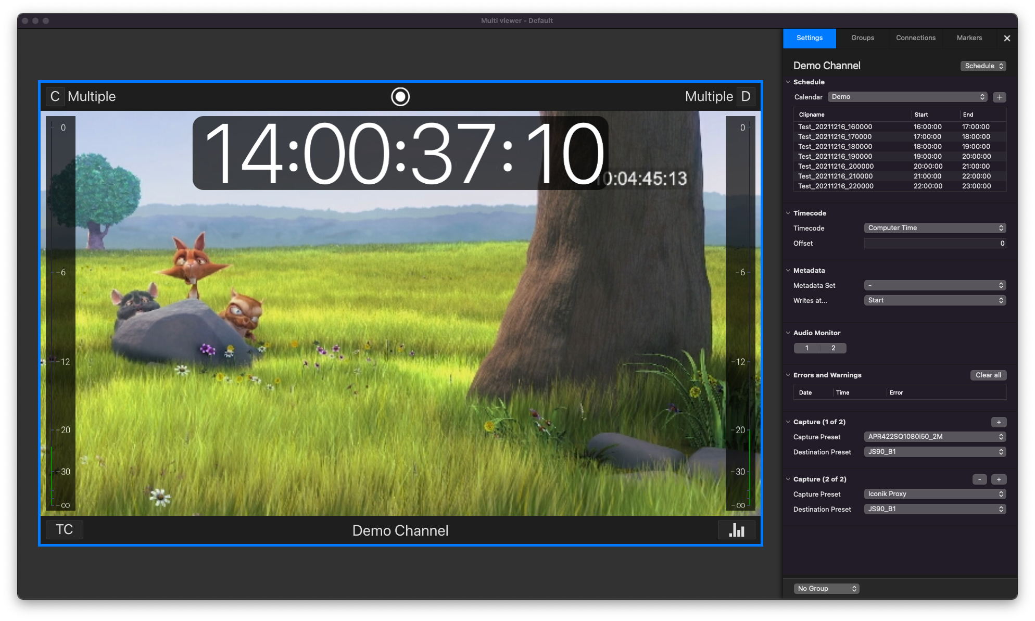Click the C source button

pyautogui.click(x=55, y=96)
